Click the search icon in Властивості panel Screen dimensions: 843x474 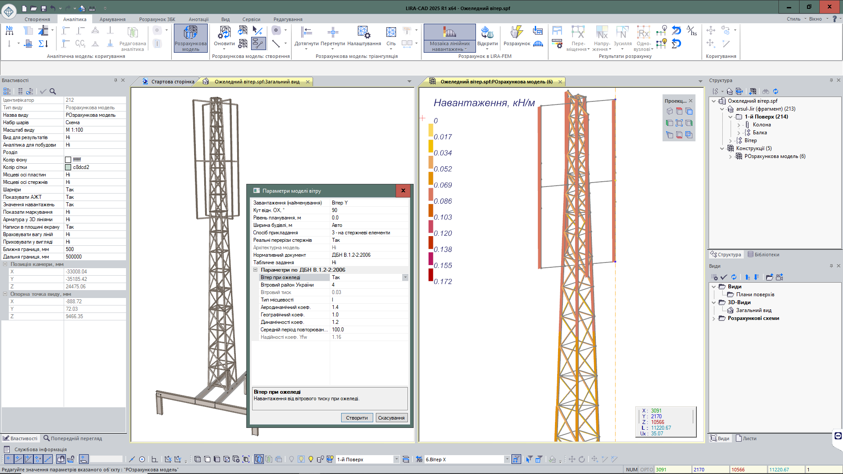coord(53,91)
